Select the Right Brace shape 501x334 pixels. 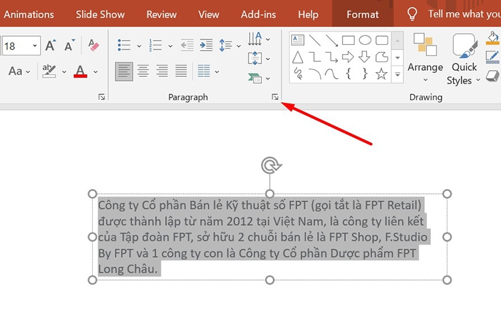click(x=365, y=74)
